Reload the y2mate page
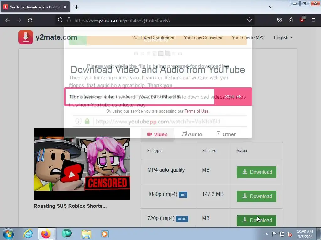 point(30,20)
